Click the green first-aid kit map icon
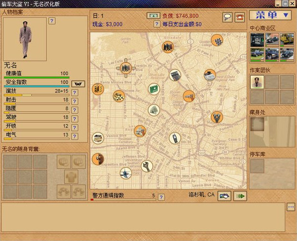Screen dimensions: 297x241 coord(154,89)
